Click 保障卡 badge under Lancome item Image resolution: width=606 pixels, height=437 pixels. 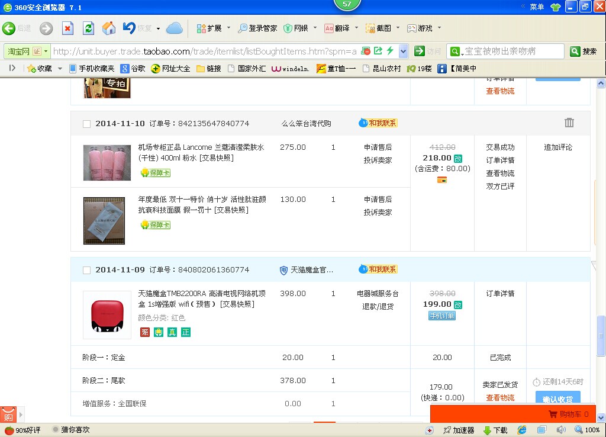pos(156,173)
